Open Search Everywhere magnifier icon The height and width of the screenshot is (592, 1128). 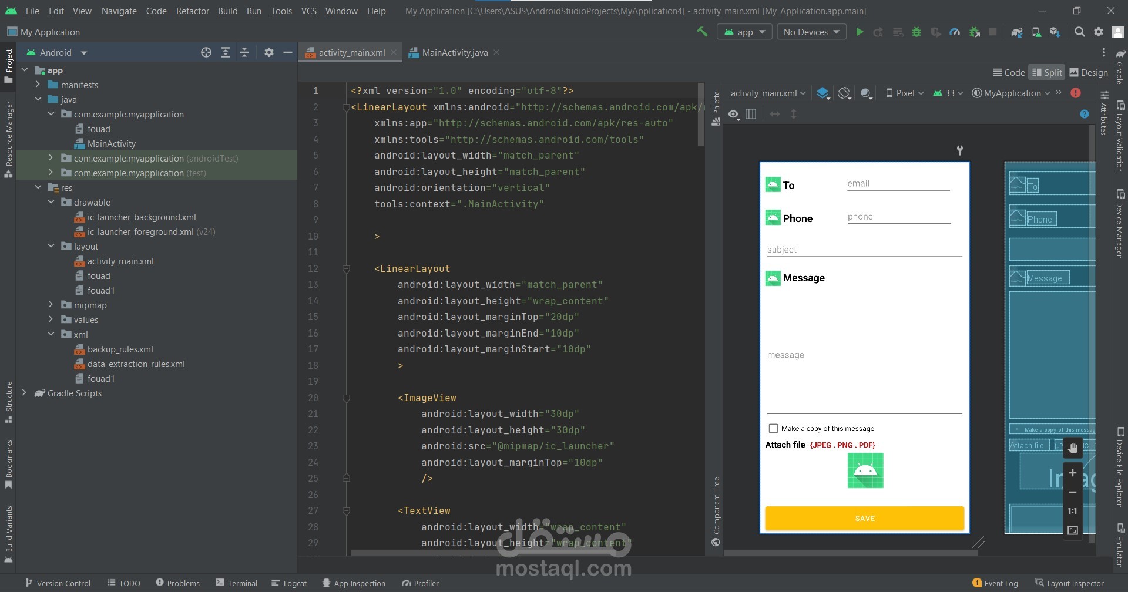1079,32
